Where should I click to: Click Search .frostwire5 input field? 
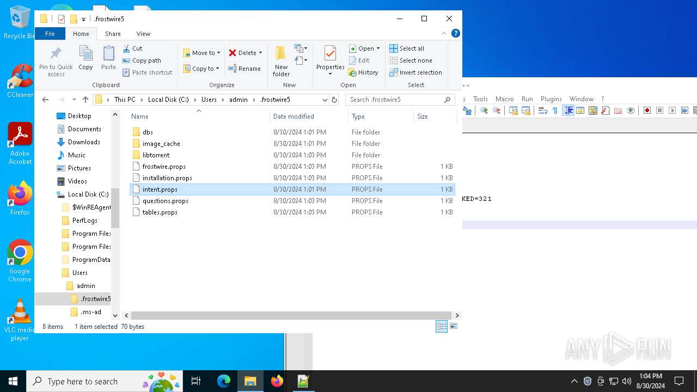pos(400,100)
